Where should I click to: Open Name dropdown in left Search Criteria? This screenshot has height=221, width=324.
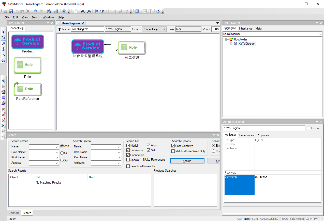pos(56,147)
